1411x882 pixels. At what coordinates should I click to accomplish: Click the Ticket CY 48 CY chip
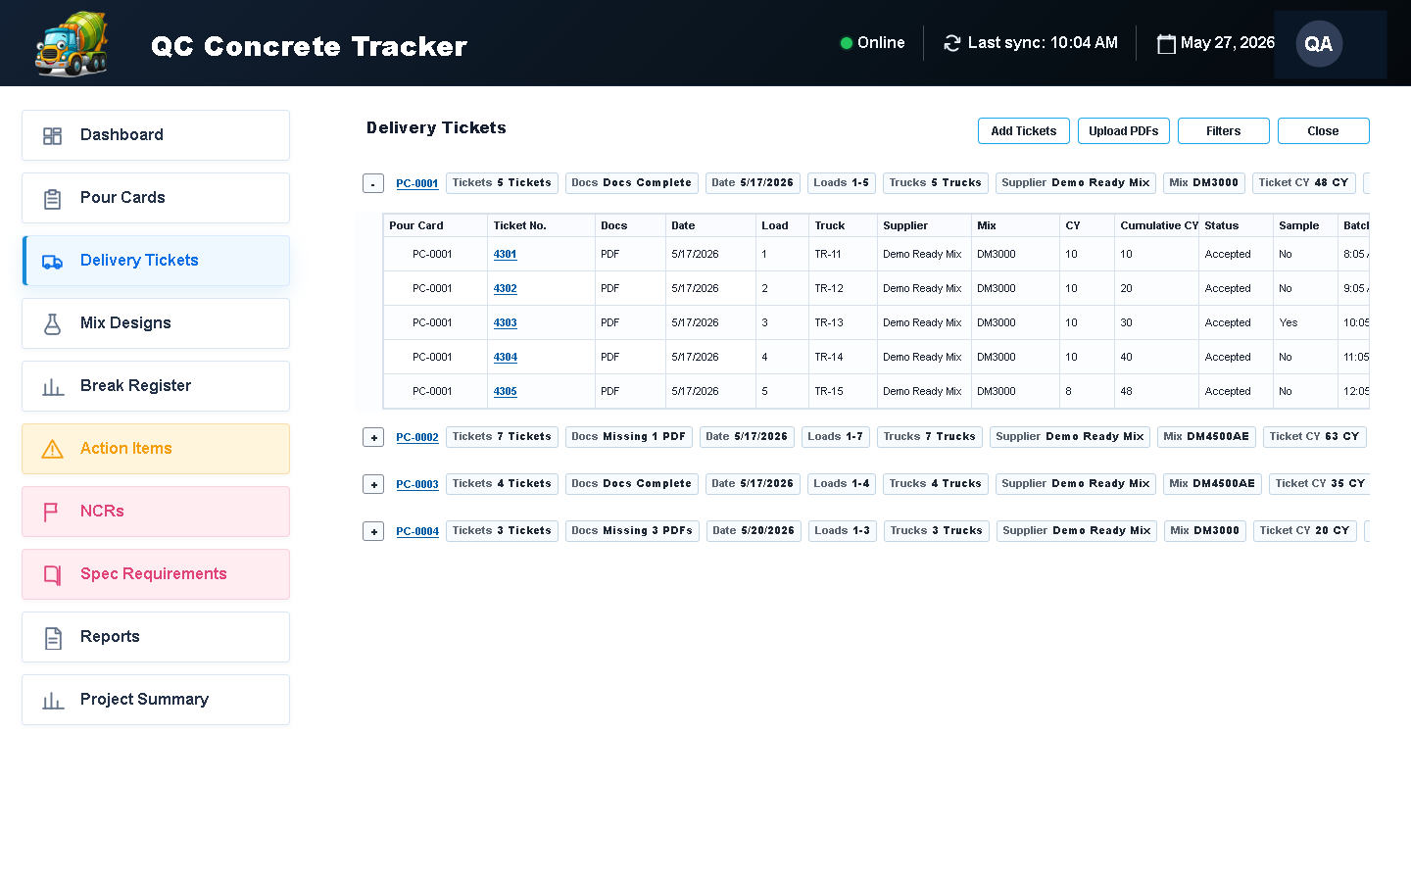(x=1304, y=183)
